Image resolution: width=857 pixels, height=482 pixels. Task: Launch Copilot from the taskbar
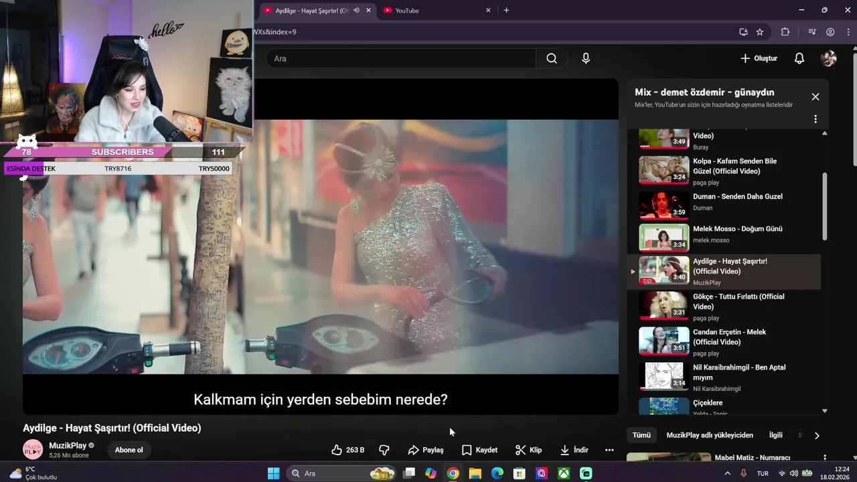[x=431, y=473]
